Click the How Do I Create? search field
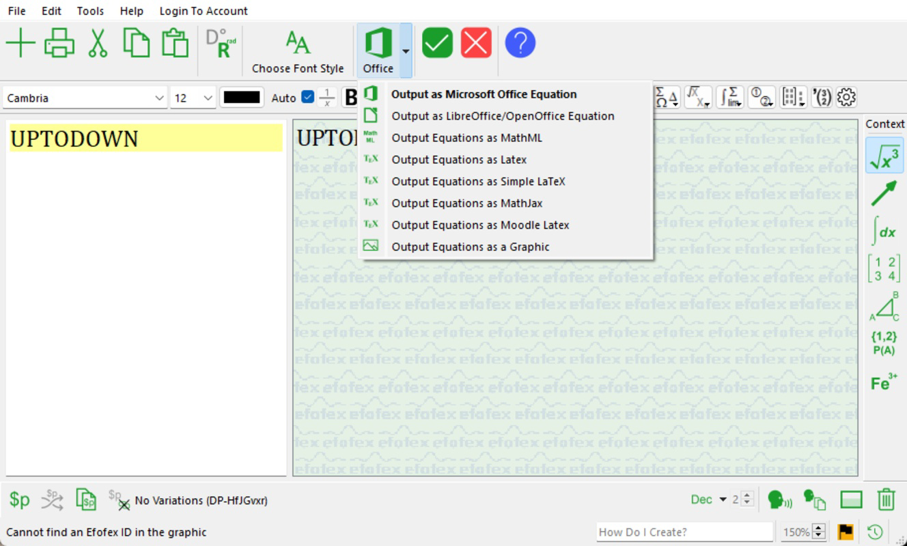 (684, 532)
